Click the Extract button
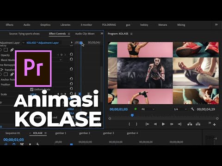This screenshot has width=222, height=166. coord(198,124)
